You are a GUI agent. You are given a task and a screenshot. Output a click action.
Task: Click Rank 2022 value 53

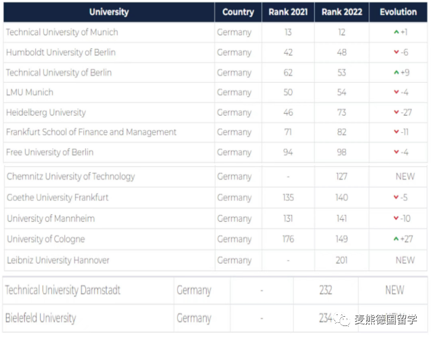[341, 73]
